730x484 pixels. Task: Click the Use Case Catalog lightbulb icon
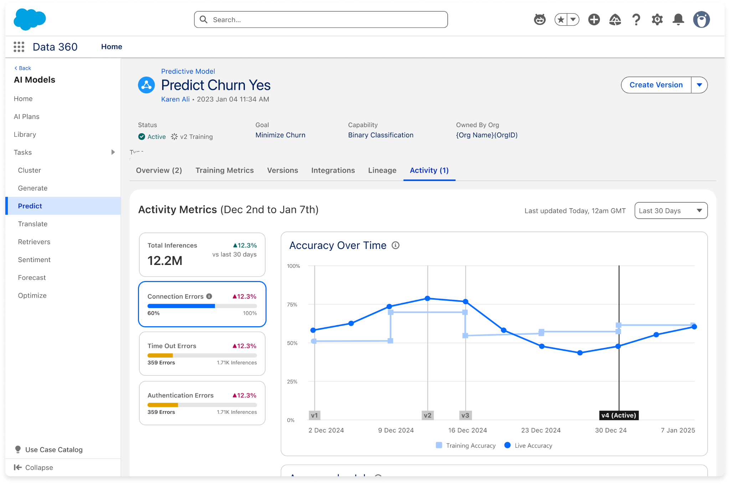(x=18, y=449)
